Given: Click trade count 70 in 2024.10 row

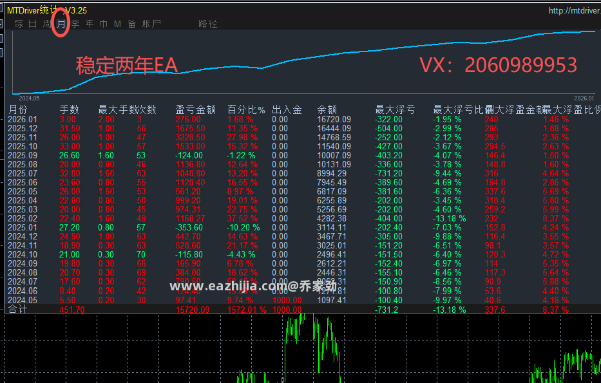Looking at the screenshot, I should click(141, 254).
